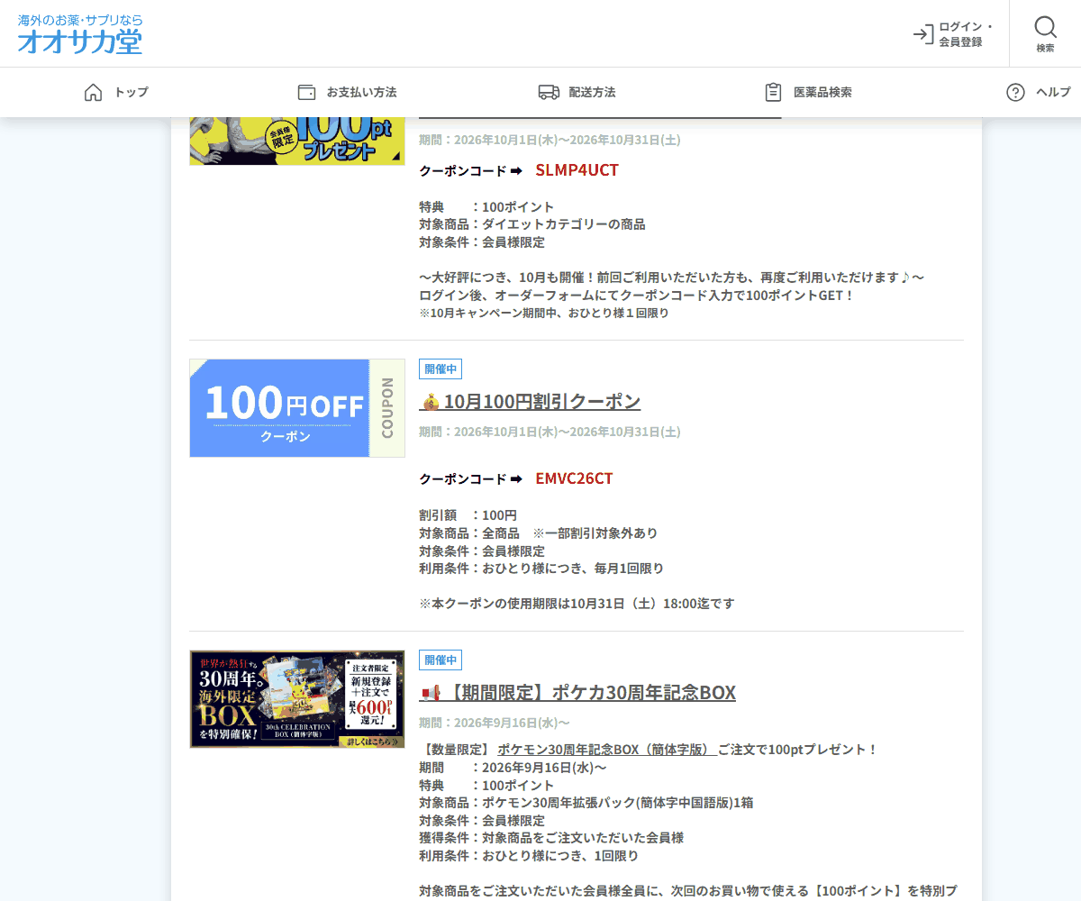Click the coupon code EMVC26CT
The width and height of the screenshot is (1081, 901).
tap(574, 478)
